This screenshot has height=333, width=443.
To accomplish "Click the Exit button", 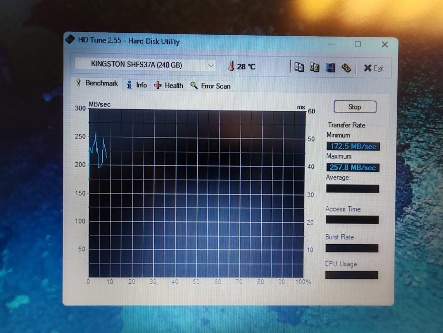I will (374, 68).
